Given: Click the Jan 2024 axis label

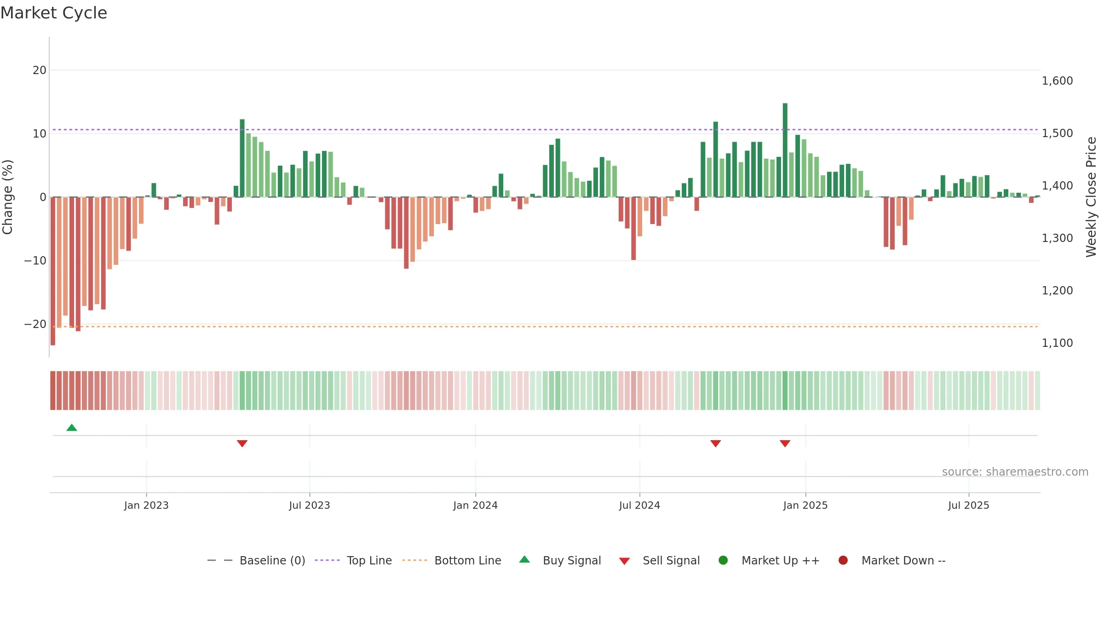Looking at the screenshot, I should tap(476, 505).
